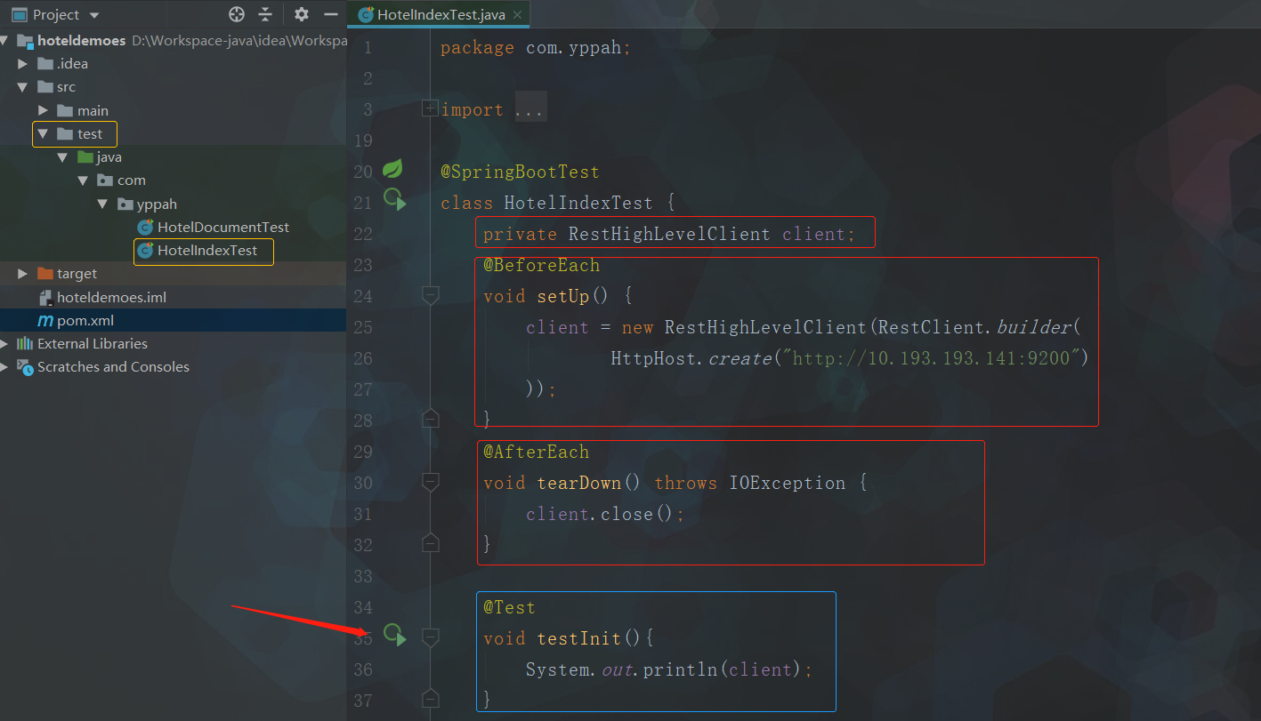Close the HotelIndexTest.java tab
This screenshot has width=1261, height=721.
point(517,14)
